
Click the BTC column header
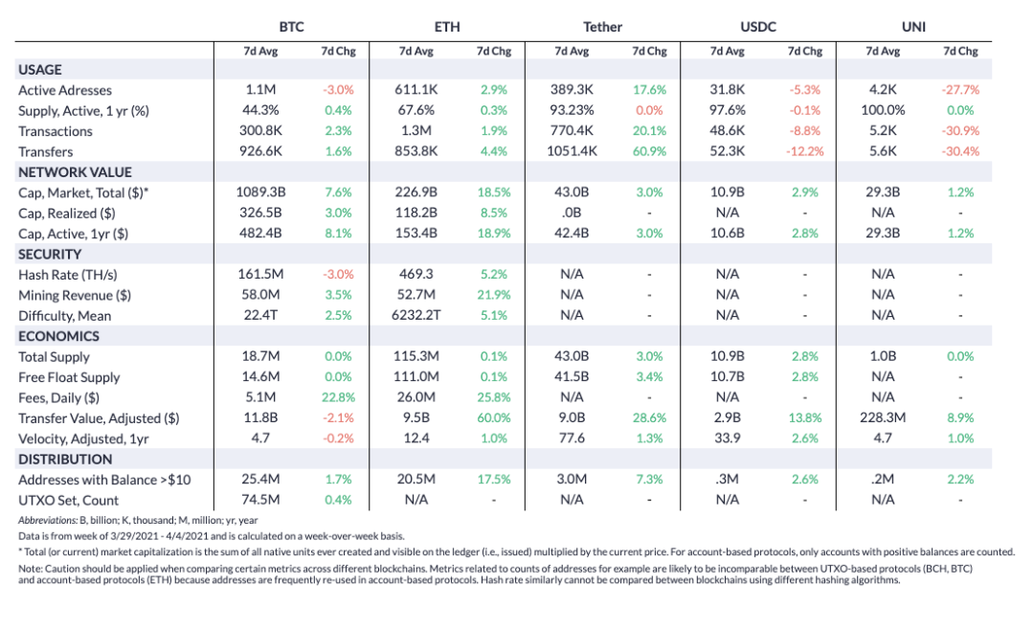click(291, 27)
